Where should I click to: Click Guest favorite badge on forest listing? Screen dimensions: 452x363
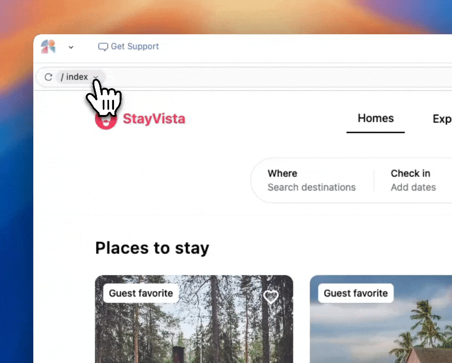141,293
